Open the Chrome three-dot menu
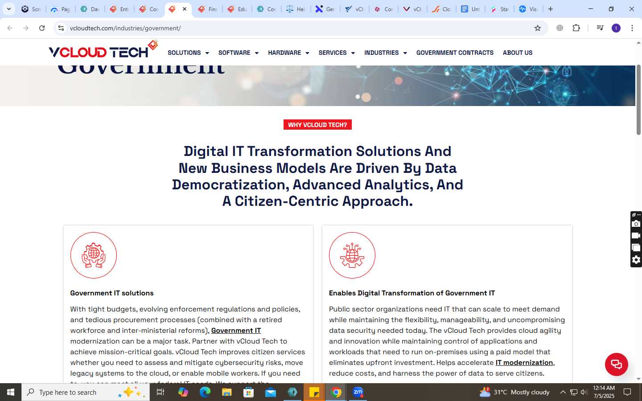 tap(632, 28)
